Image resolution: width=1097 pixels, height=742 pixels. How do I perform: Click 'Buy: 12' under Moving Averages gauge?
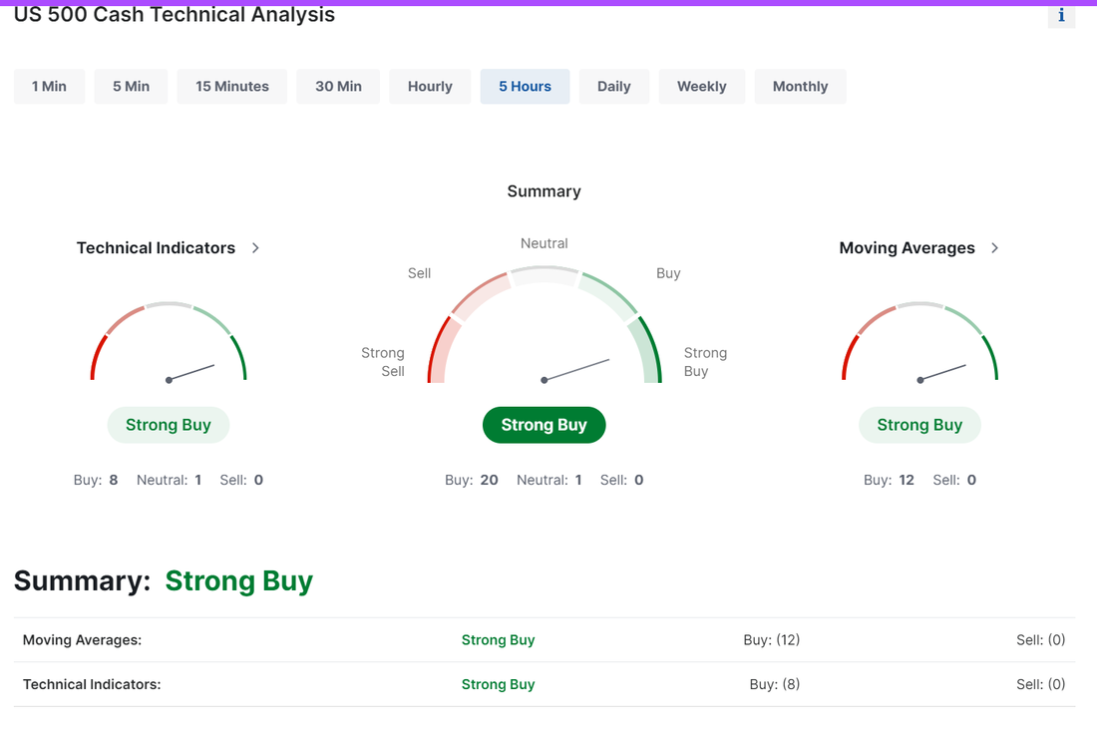click(x=889, y=480)
